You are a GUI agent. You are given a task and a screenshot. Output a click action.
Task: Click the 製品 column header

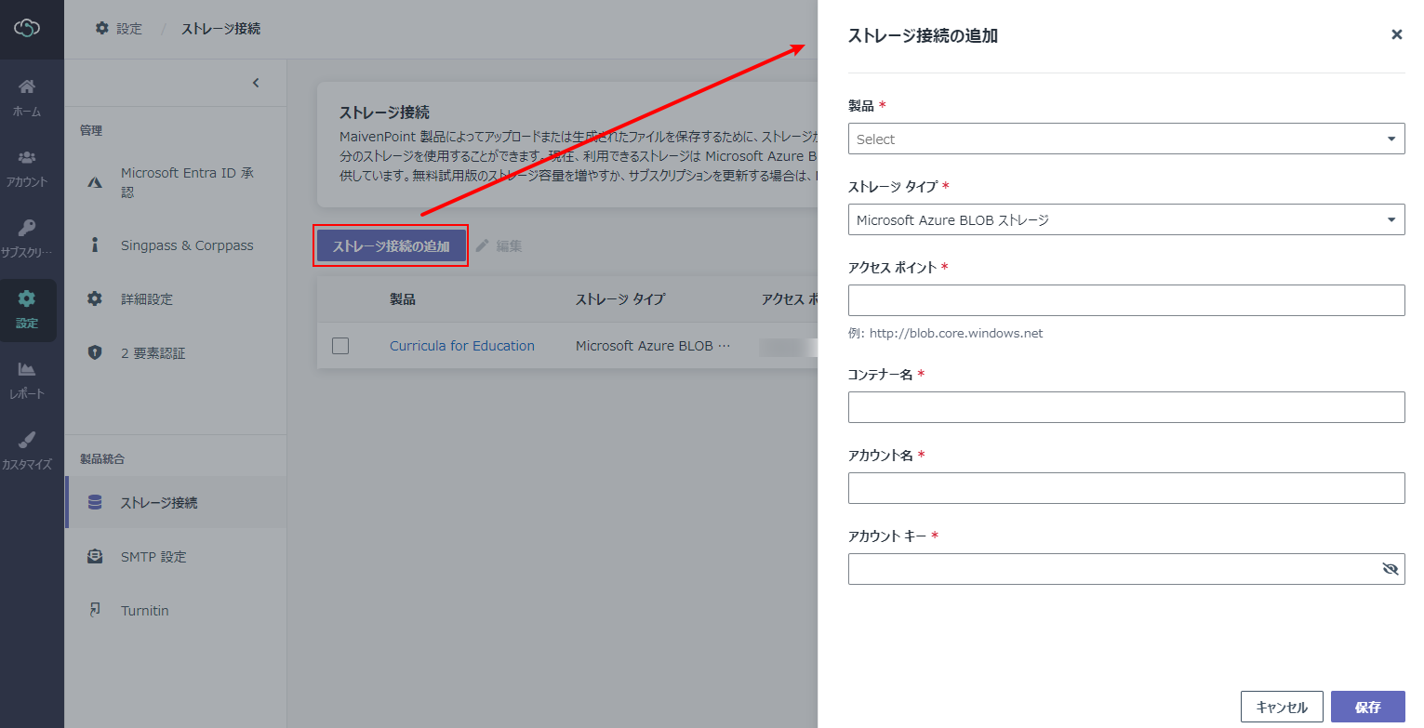pyautogui.click(x=403, y=299)
